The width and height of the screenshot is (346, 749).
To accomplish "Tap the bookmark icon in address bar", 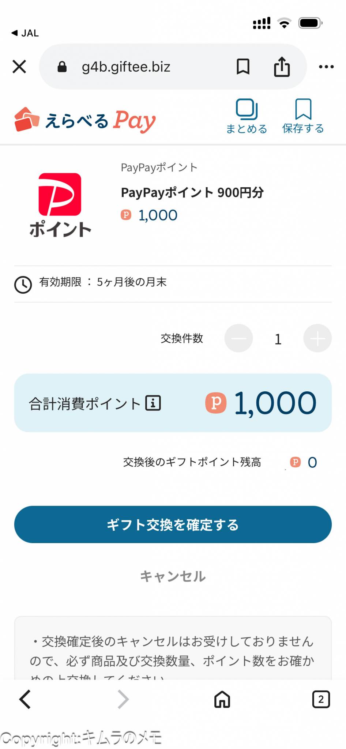I will pos(243,67).
